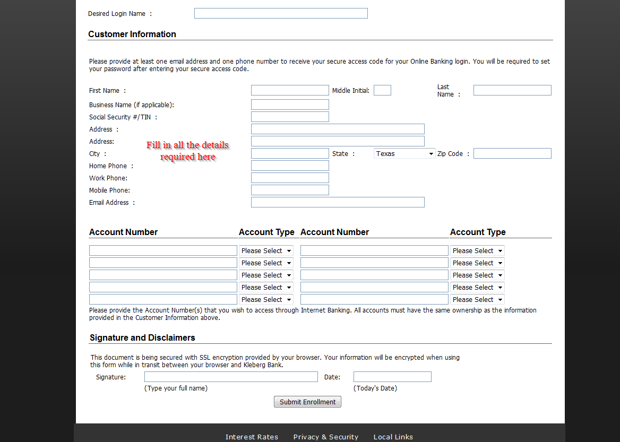This screenshot has height=442, width=620.
Task: Click the third left-column Account Number field
Action: (163, 275)
